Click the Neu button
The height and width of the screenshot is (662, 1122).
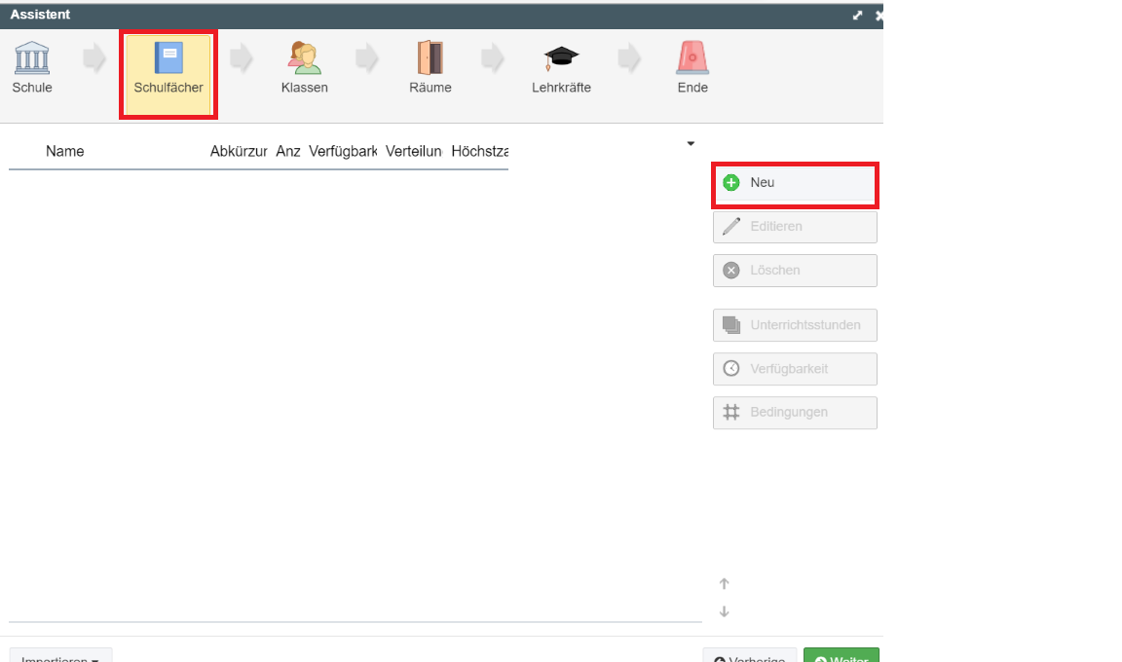point(795,183)
